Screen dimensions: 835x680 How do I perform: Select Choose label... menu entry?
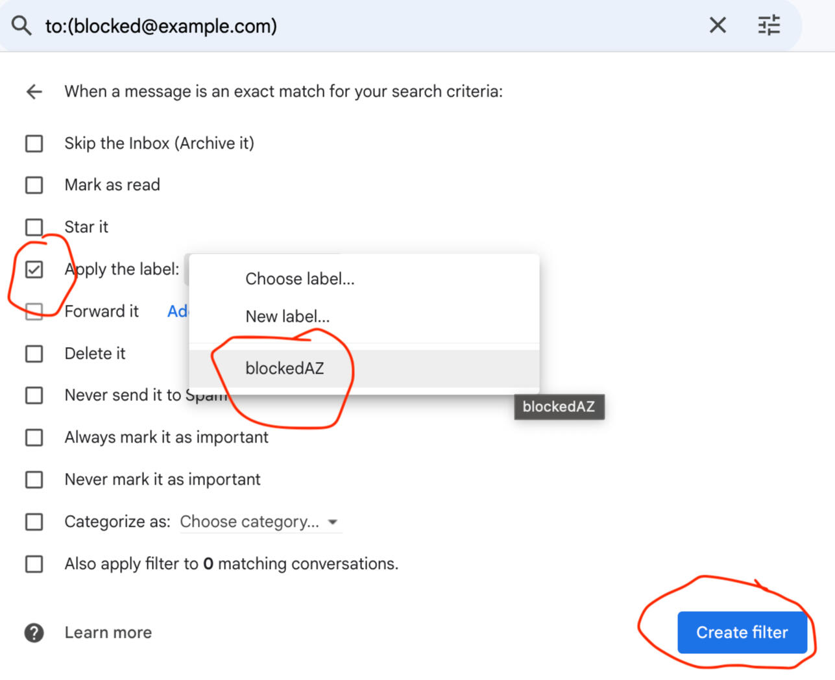(x=300, y=279)
